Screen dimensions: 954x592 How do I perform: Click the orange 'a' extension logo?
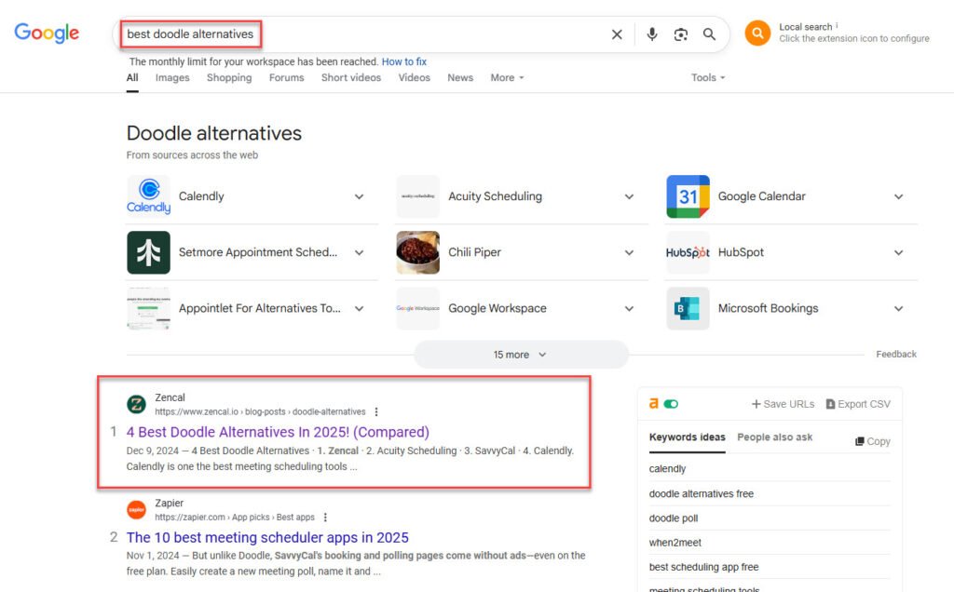pos(653,404)
